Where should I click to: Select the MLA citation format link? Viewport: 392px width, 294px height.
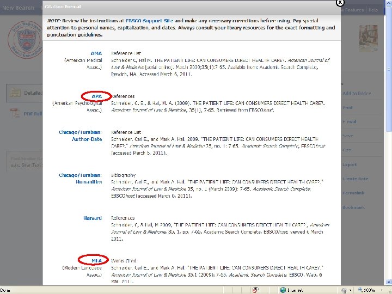(x=97, y=261)
